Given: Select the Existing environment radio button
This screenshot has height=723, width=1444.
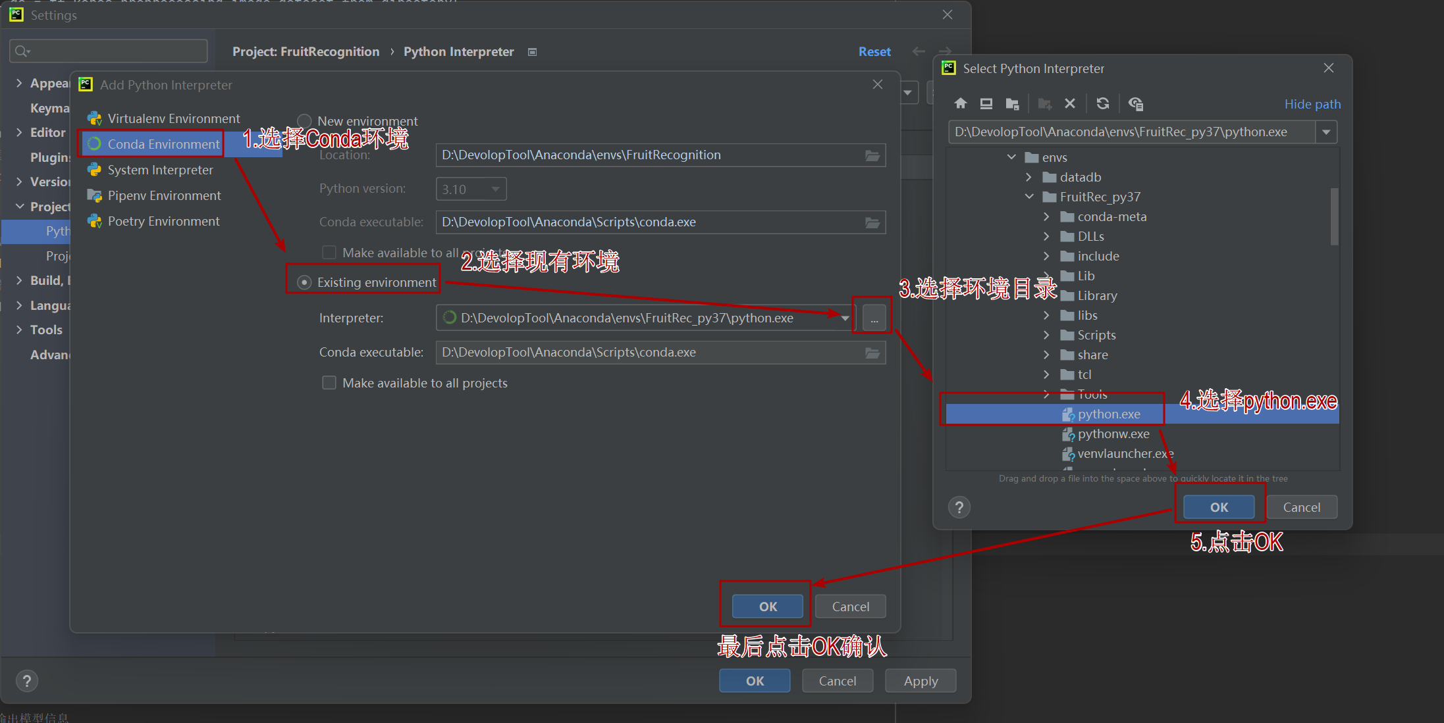Looking at the screenshot, I should tap(304, 282).
